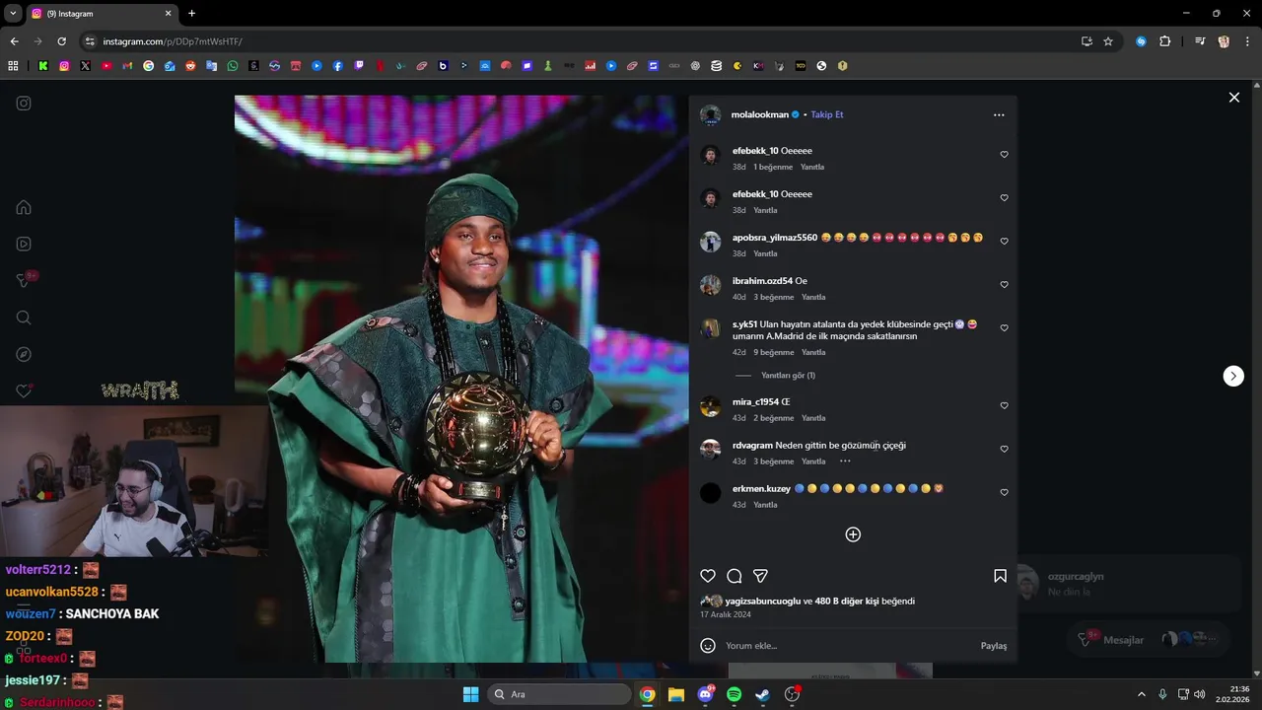Image resolution: width=1262 pixels, height=710 pixels.
Task: Open Instagram home from the sidebar logo
Action: (x=24, y=103)
